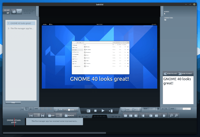Open the Frames step unit dropdown
200x137 pixels.
click(186, 109)
